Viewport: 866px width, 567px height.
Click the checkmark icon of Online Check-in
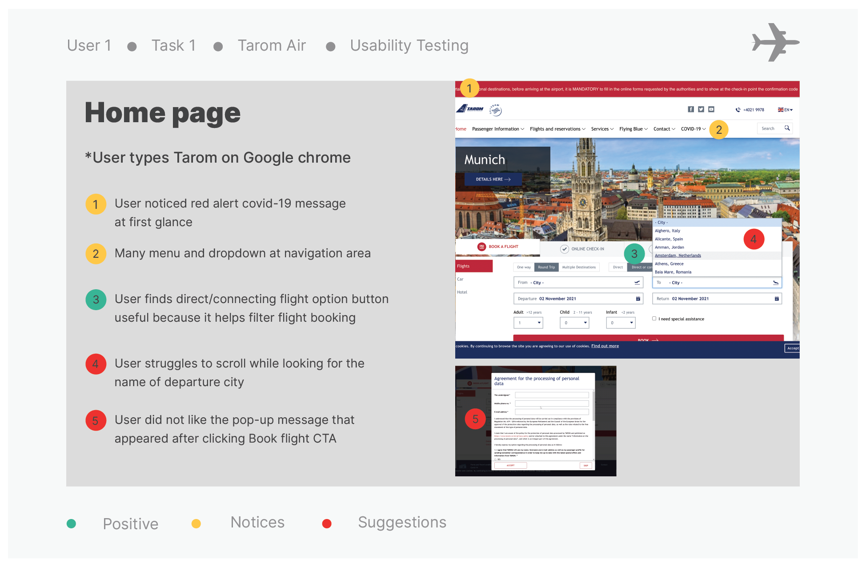click(x=565, y=249)
